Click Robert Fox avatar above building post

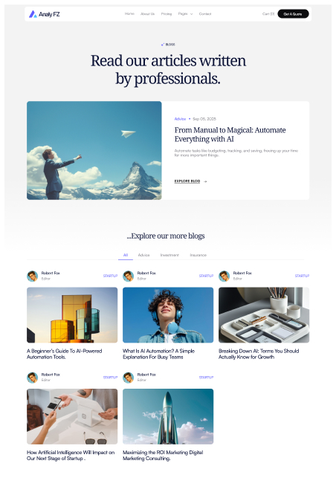click(32, 276)
